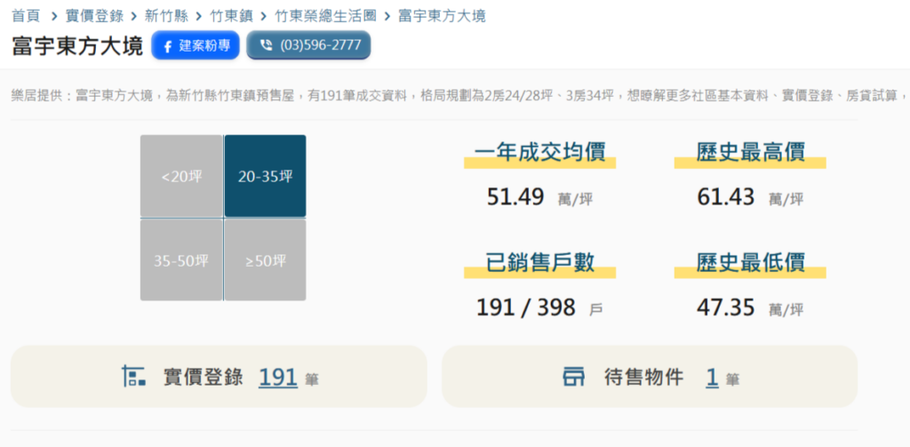The image size is (910, 447).
Task: Open 竹東鎮 breadcrumb link
Action: [x=232, y=16]
